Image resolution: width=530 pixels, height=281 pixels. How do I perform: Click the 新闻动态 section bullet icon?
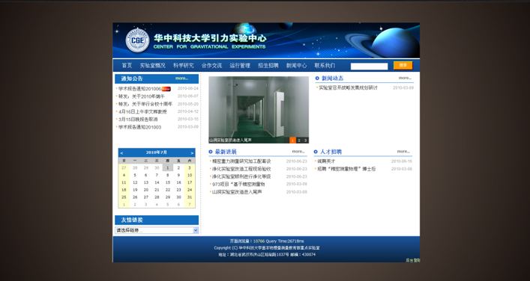click(317, 78)
